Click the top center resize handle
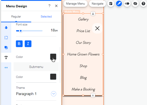Viewport: 147px width, 105px height. (83, 14)
